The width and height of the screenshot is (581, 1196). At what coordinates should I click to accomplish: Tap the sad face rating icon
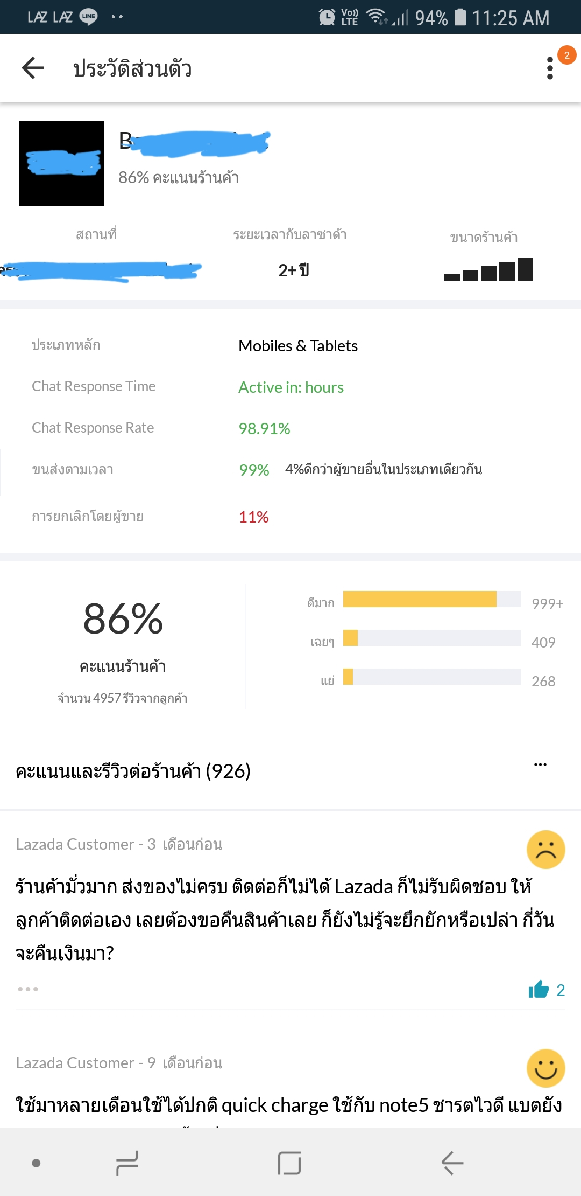[x=545, y=850]
